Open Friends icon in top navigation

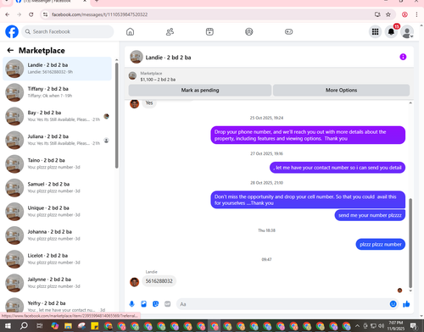(x=170, y=31)
